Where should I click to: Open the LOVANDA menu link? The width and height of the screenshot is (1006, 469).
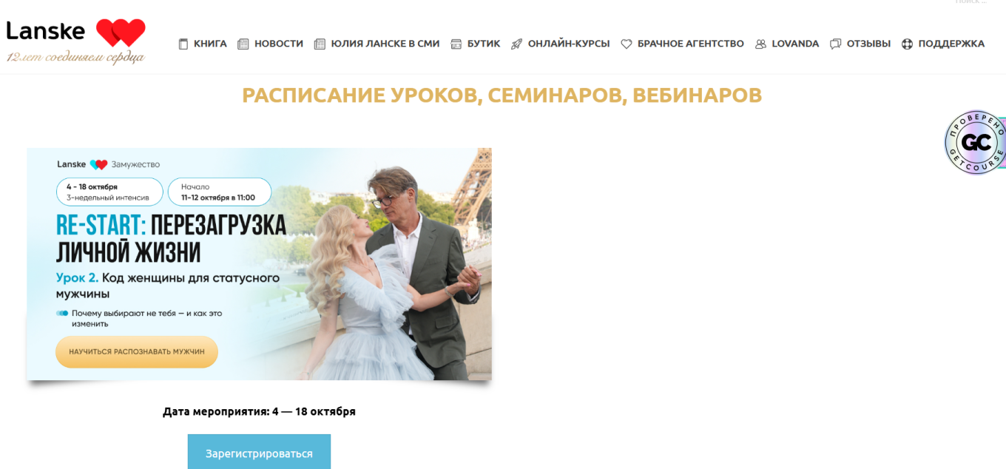point(795,44)
